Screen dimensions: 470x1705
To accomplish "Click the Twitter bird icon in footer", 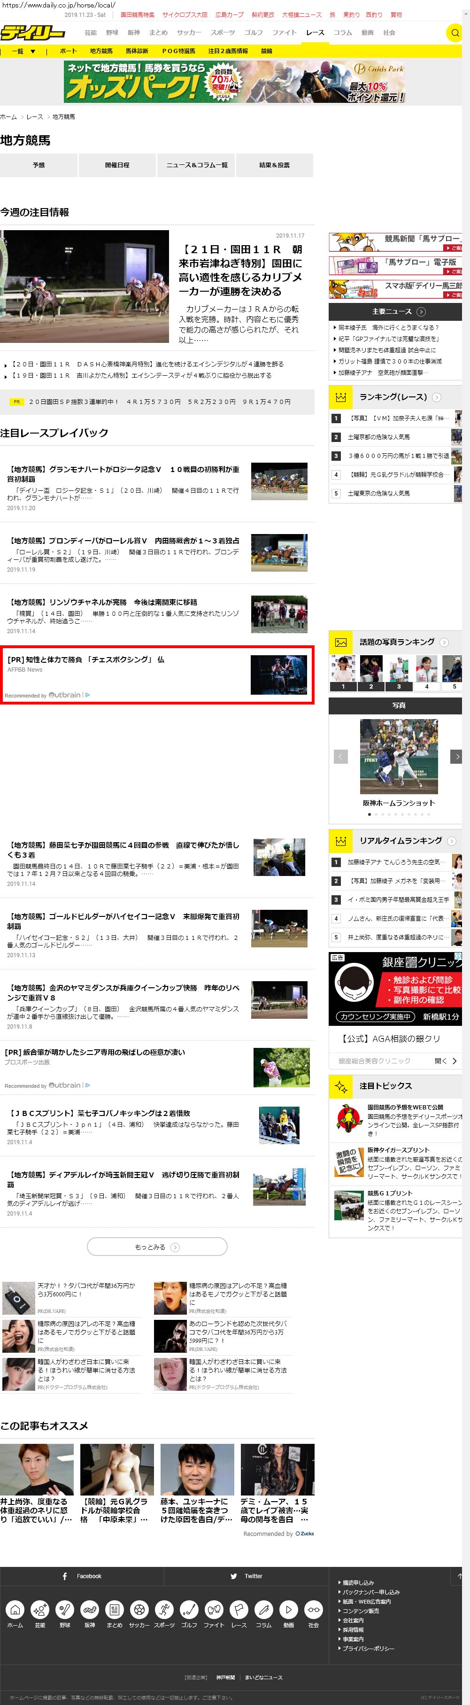I will coord(234,1576).
